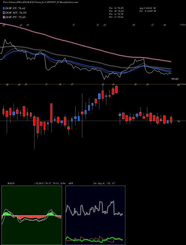This screenshot has height=245, width=186.
Task: Click the blue DOW ST legend swatch
Action: pos(4,8)
